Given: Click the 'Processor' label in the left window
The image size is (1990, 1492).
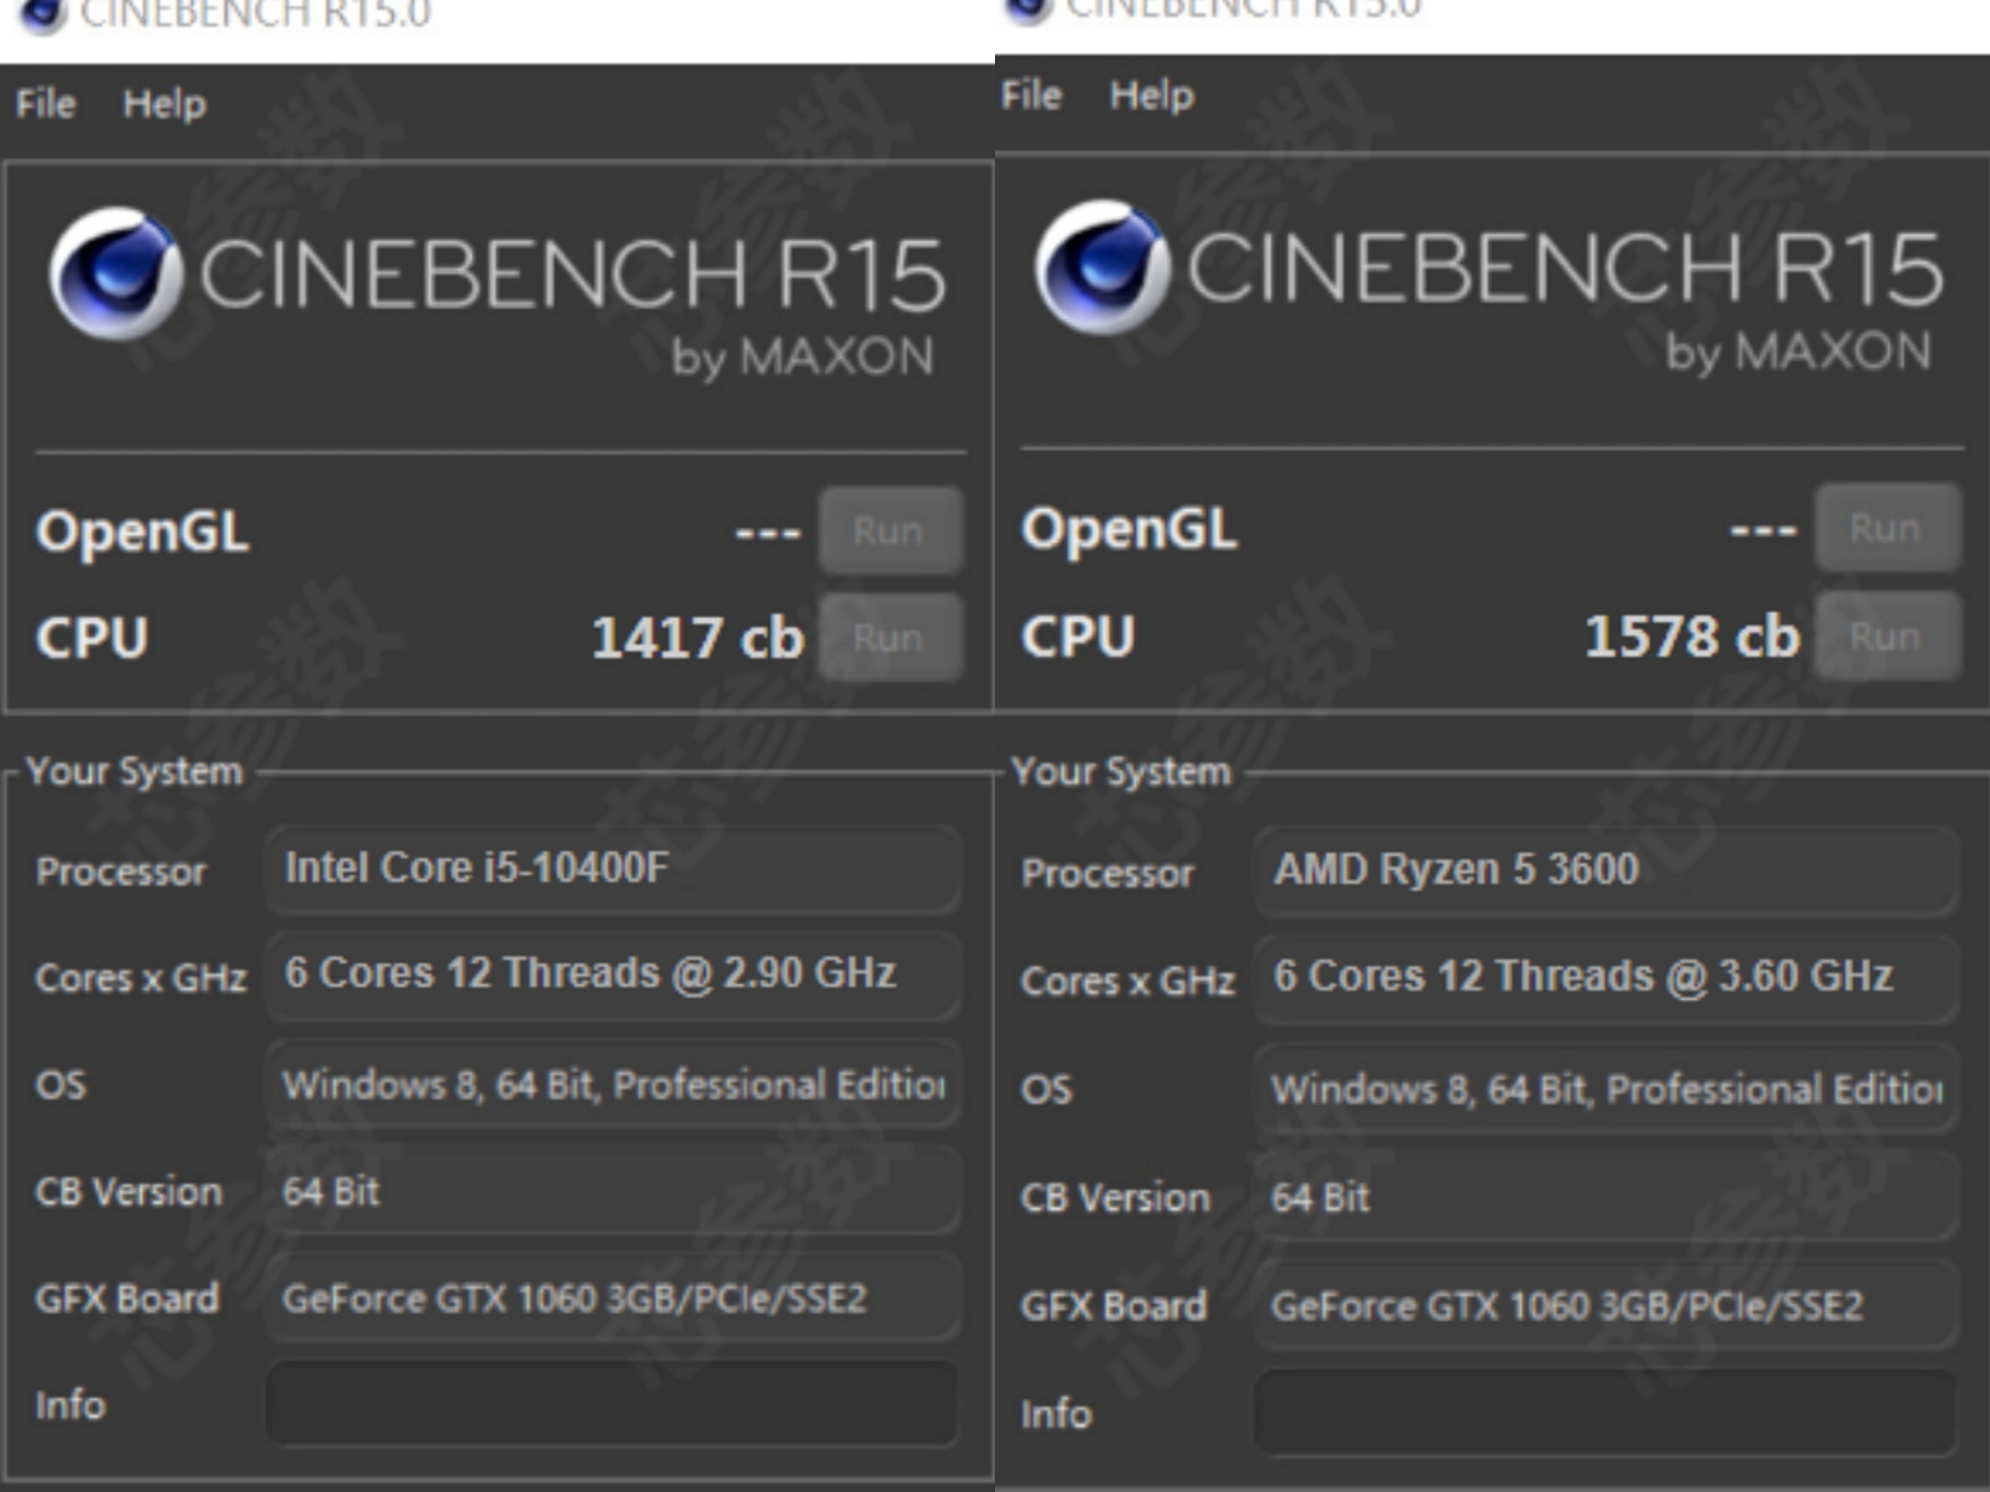Looking at the screenshot, I should click(120, 871).
